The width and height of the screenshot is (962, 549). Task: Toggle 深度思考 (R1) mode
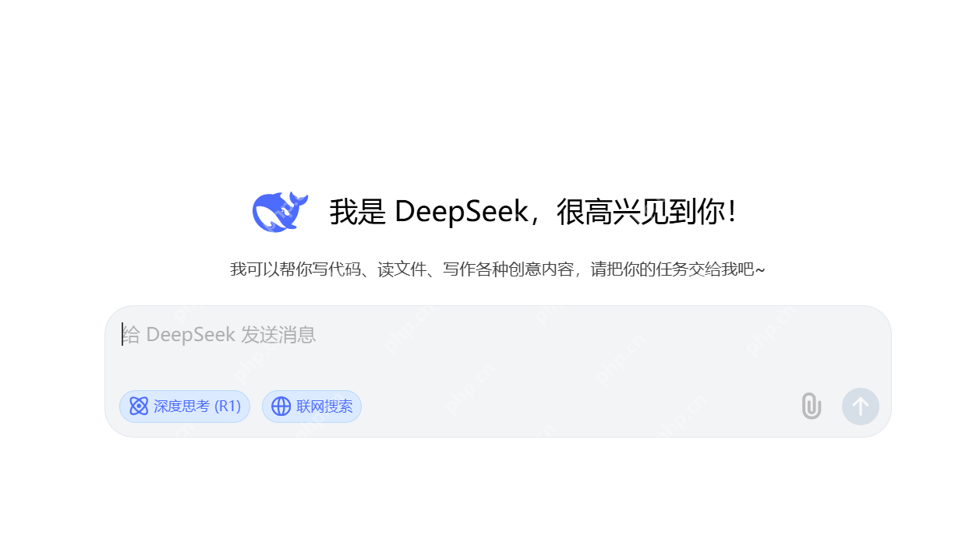(x=185, y=406)
